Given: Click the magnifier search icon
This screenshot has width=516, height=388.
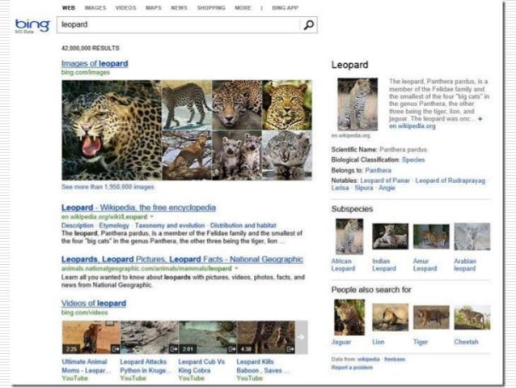Looking at the screenshot, I should pos(309,25).
